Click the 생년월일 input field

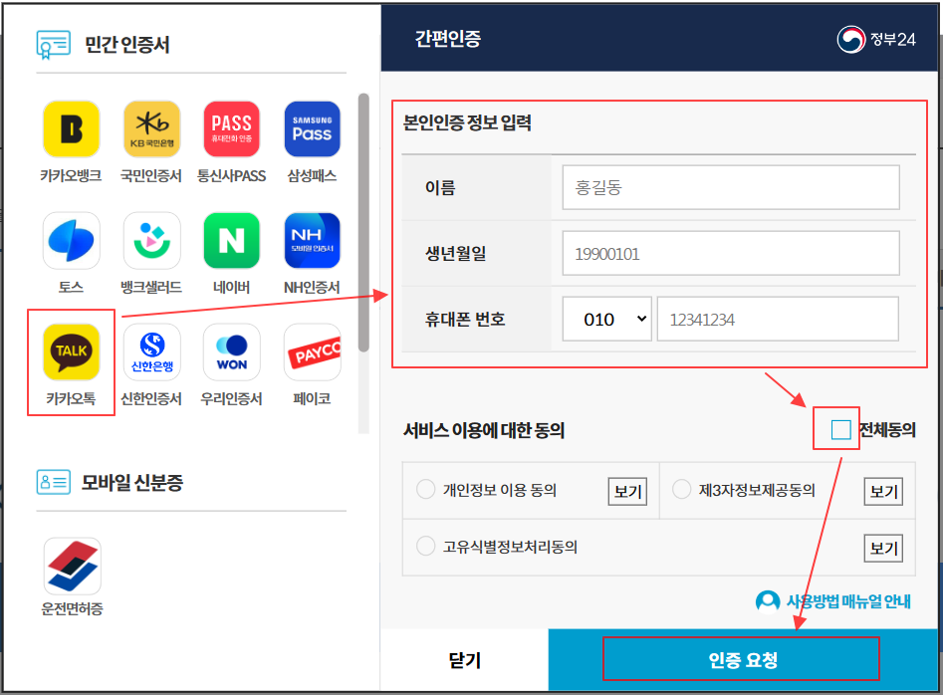coord(731,253)
